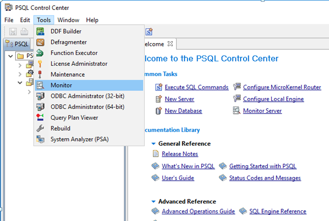The width and height of the screenshot is (329, 221).
Task: Click the System Analyzer (PSA) icon
Action: [40, 139]
